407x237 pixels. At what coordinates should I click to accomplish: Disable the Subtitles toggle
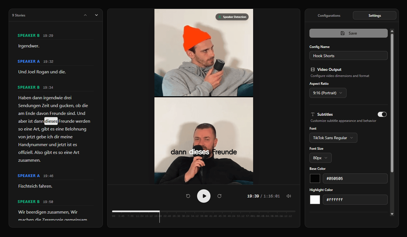coord(382,114)
